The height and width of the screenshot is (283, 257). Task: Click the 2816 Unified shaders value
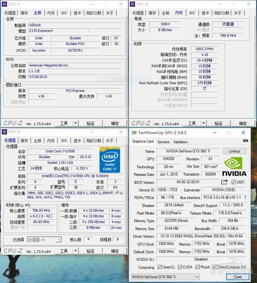point(174,205)
